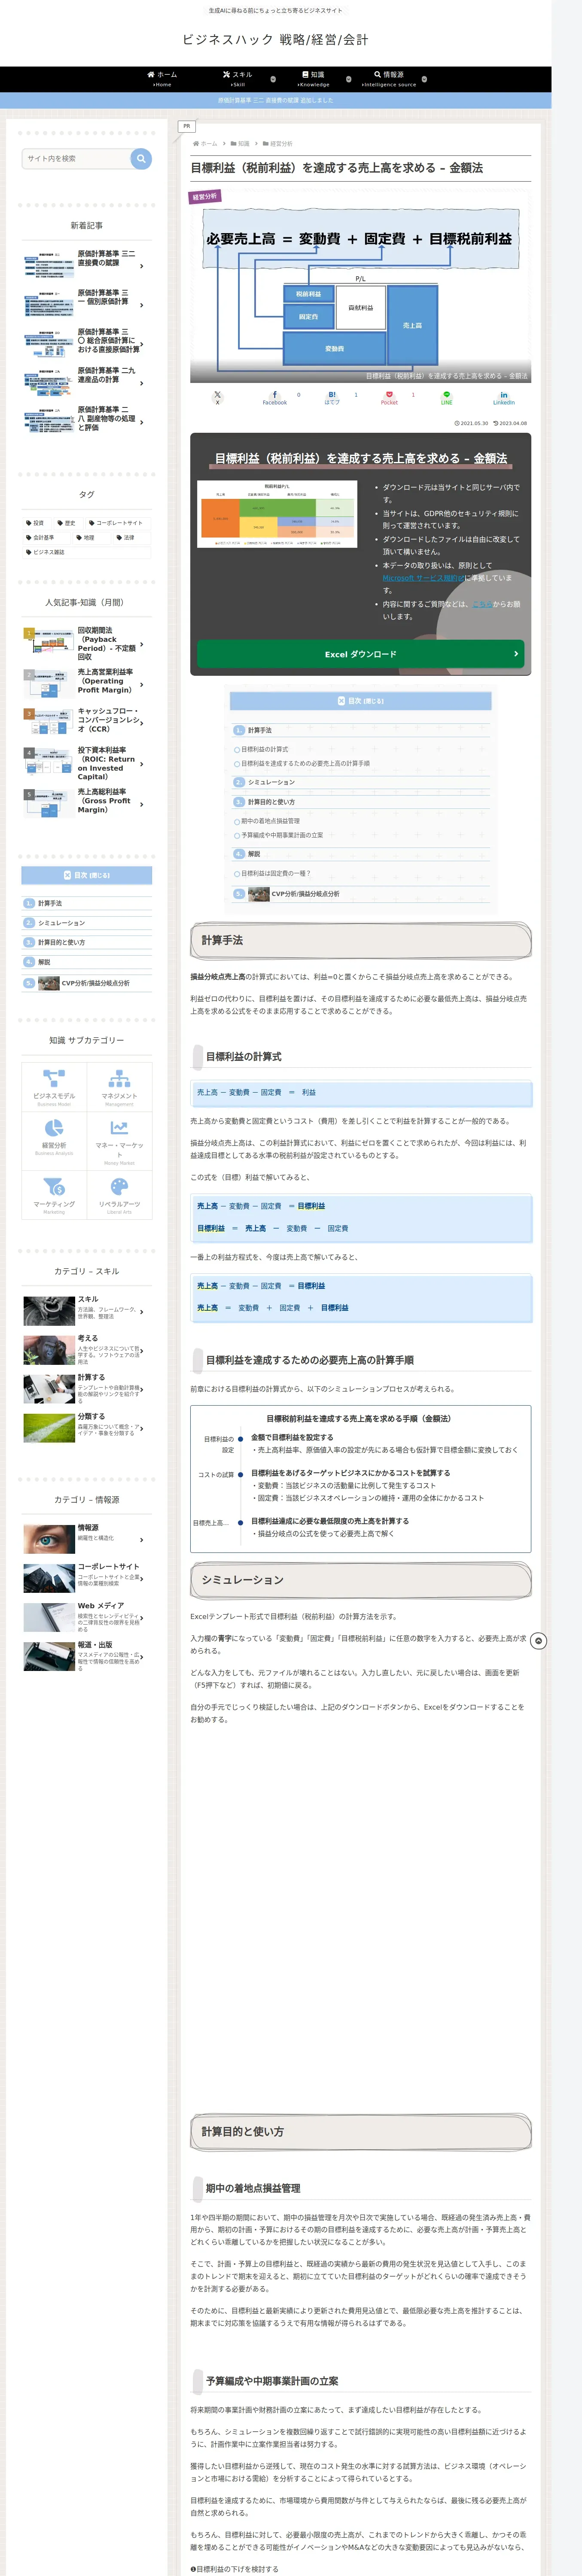The height and width of the screenshot is (2576, 582).
Task: Click the site title ビジネスハック 戦略/経営/会計
Action: click(x=275, y=40)
